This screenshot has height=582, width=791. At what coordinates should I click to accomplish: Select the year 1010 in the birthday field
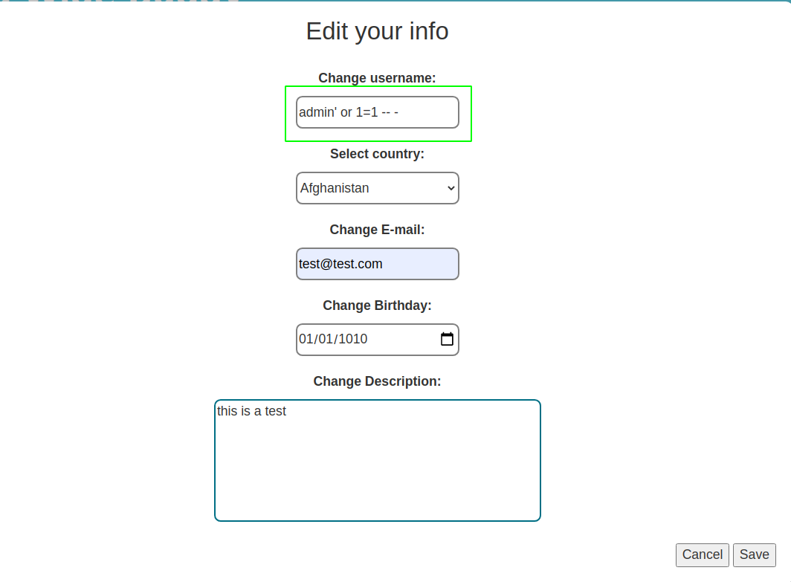click(352, 339)
